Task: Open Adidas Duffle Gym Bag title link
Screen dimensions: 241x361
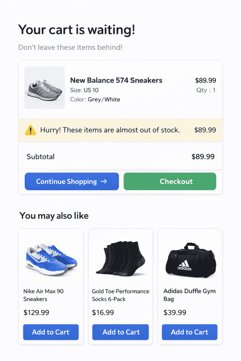Action: [189, 295]
